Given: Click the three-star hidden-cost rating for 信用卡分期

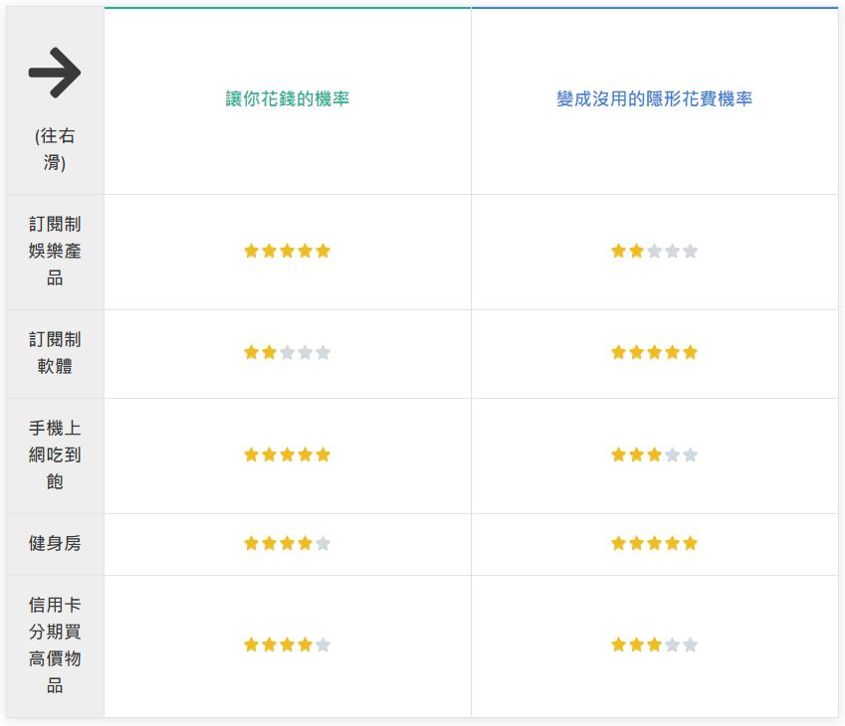Looking at the screenshot, I should pyautogui.click(x=654, y=644).
